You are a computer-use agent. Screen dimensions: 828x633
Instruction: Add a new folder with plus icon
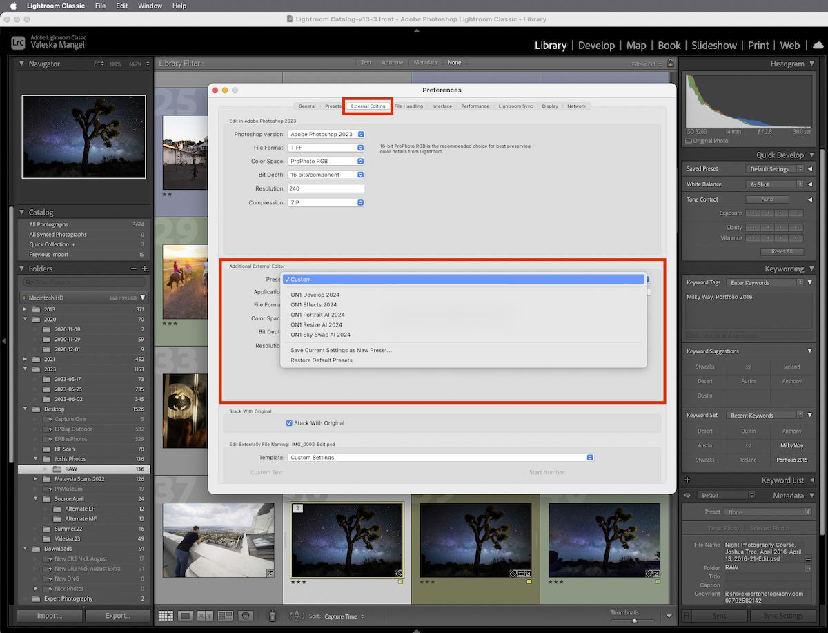tap(145, 269)
